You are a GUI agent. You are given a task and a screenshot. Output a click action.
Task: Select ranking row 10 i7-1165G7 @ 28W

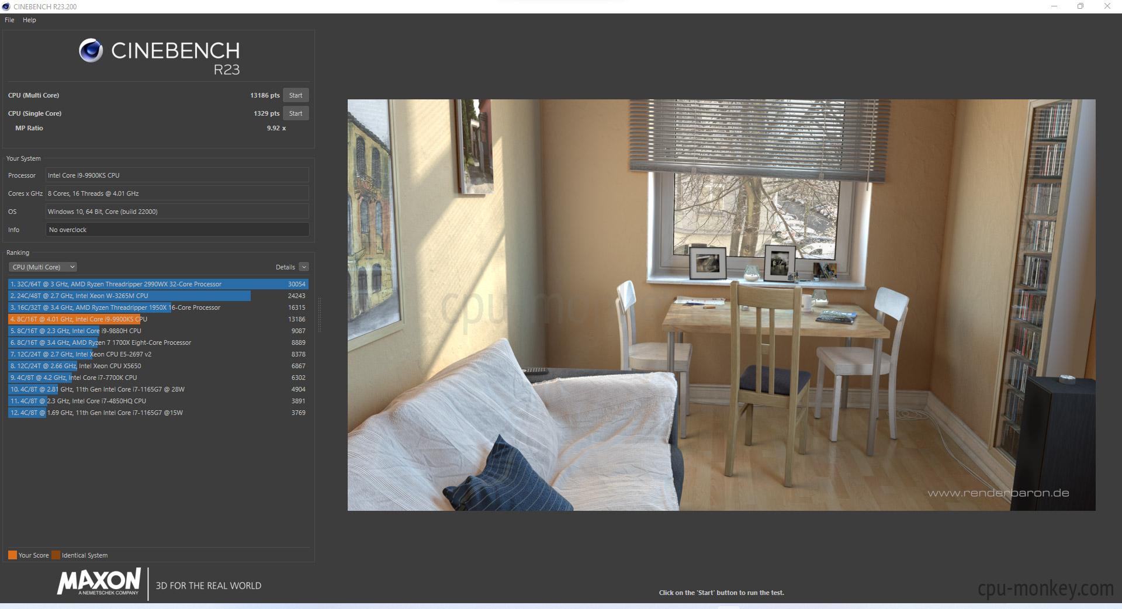point(158,389)
